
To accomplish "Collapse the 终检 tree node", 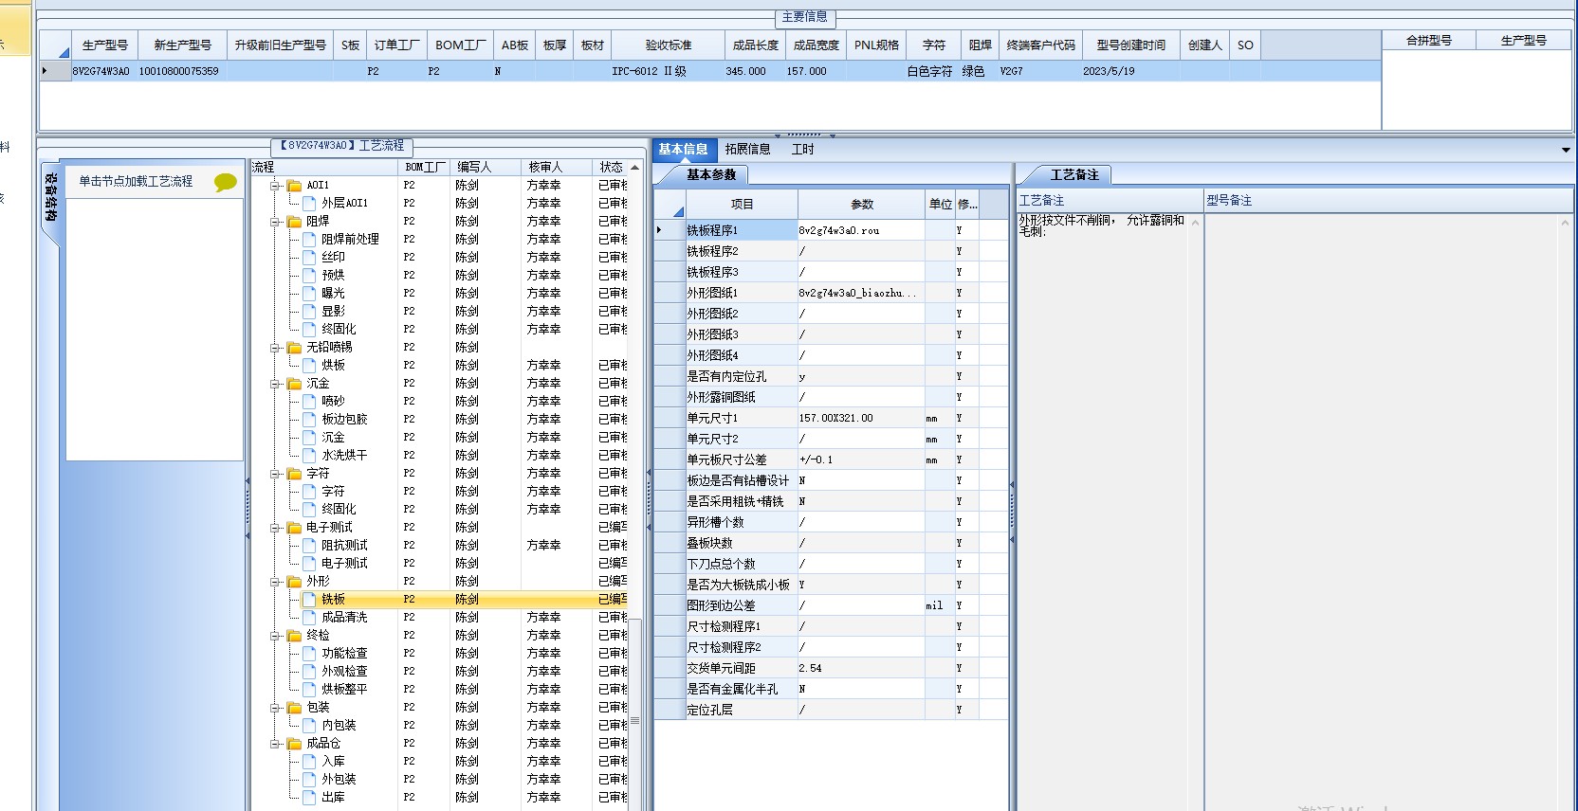I will coord(275,636).
